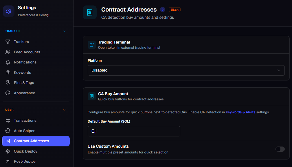Click the Trackers funnel icon
292x167 pixels.
[8, 42]
